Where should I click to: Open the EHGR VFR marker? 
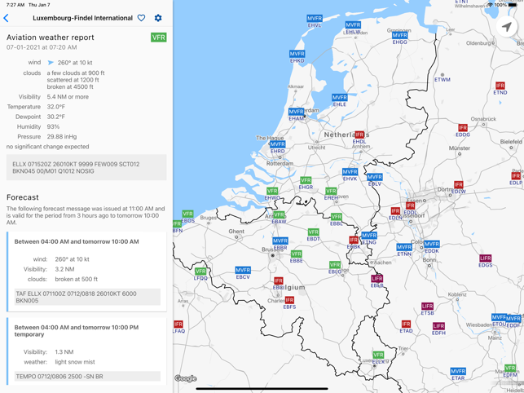(306, 181)
